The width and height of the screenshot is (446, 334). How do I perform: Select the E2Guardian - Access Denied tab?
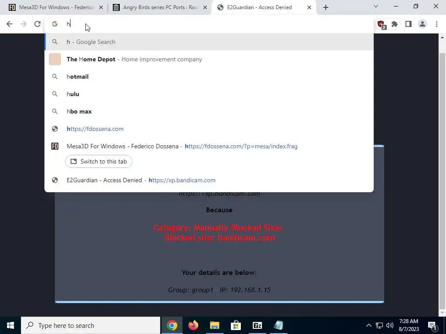[x=263, y=7]
